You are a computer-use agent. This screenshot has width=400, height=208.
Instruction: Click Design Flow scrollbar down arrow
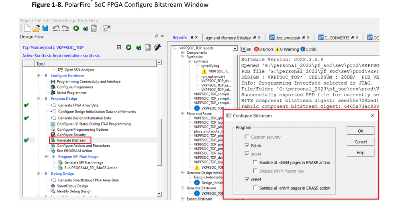pos(159,194)
